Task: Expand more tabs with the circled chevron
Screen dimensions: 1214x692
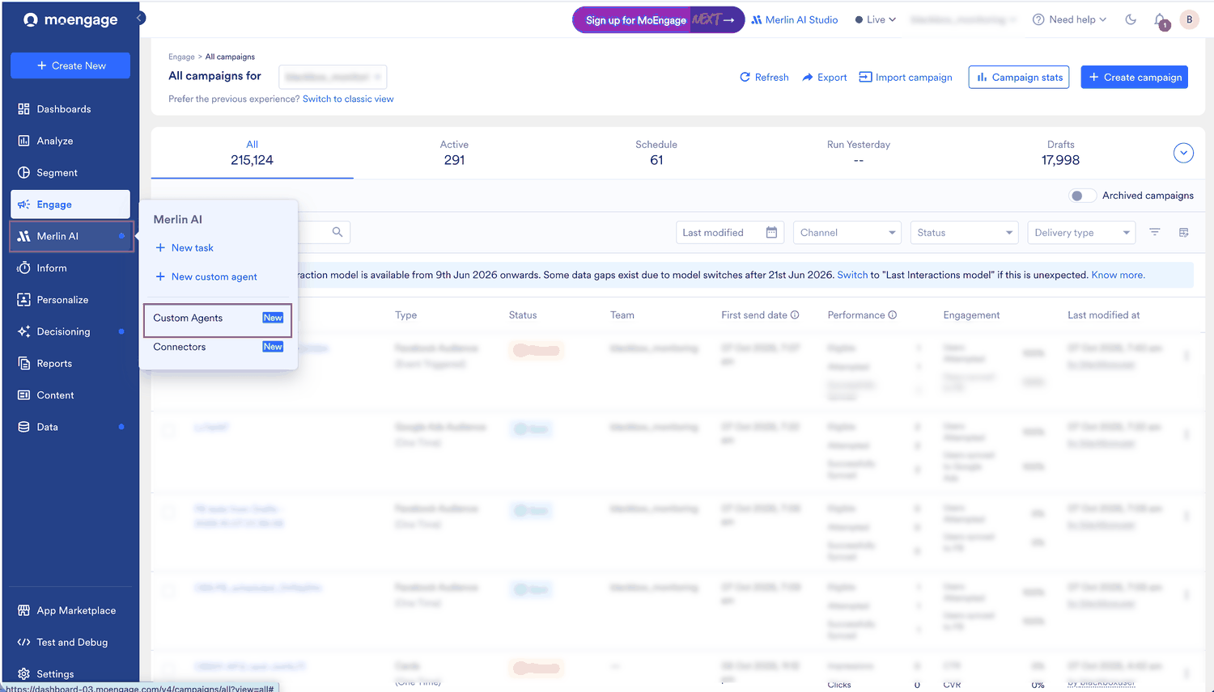Action: tap(1183, 153)
